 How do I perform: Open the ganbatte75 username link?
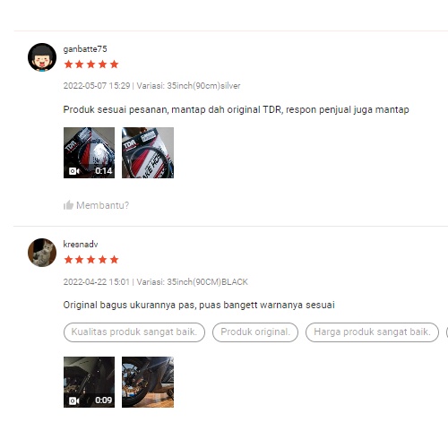85,49
